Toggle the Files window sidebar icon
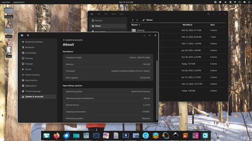 [92, 14]
